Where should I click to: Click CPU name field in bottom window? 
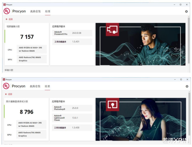pos(31,124)
